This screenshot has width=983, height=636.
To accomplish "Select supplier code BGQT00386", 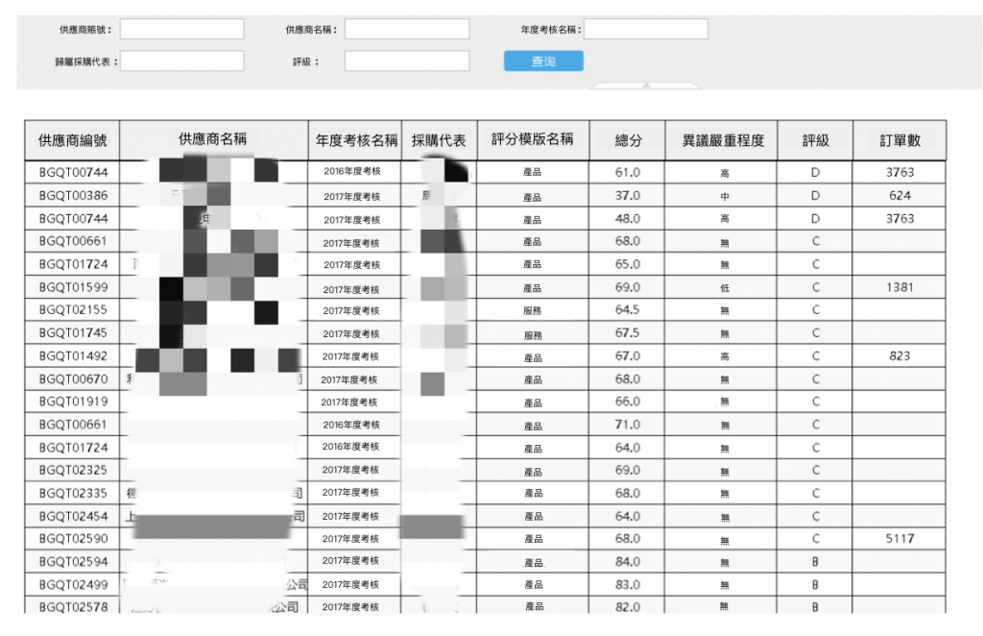I will point(73,196).
